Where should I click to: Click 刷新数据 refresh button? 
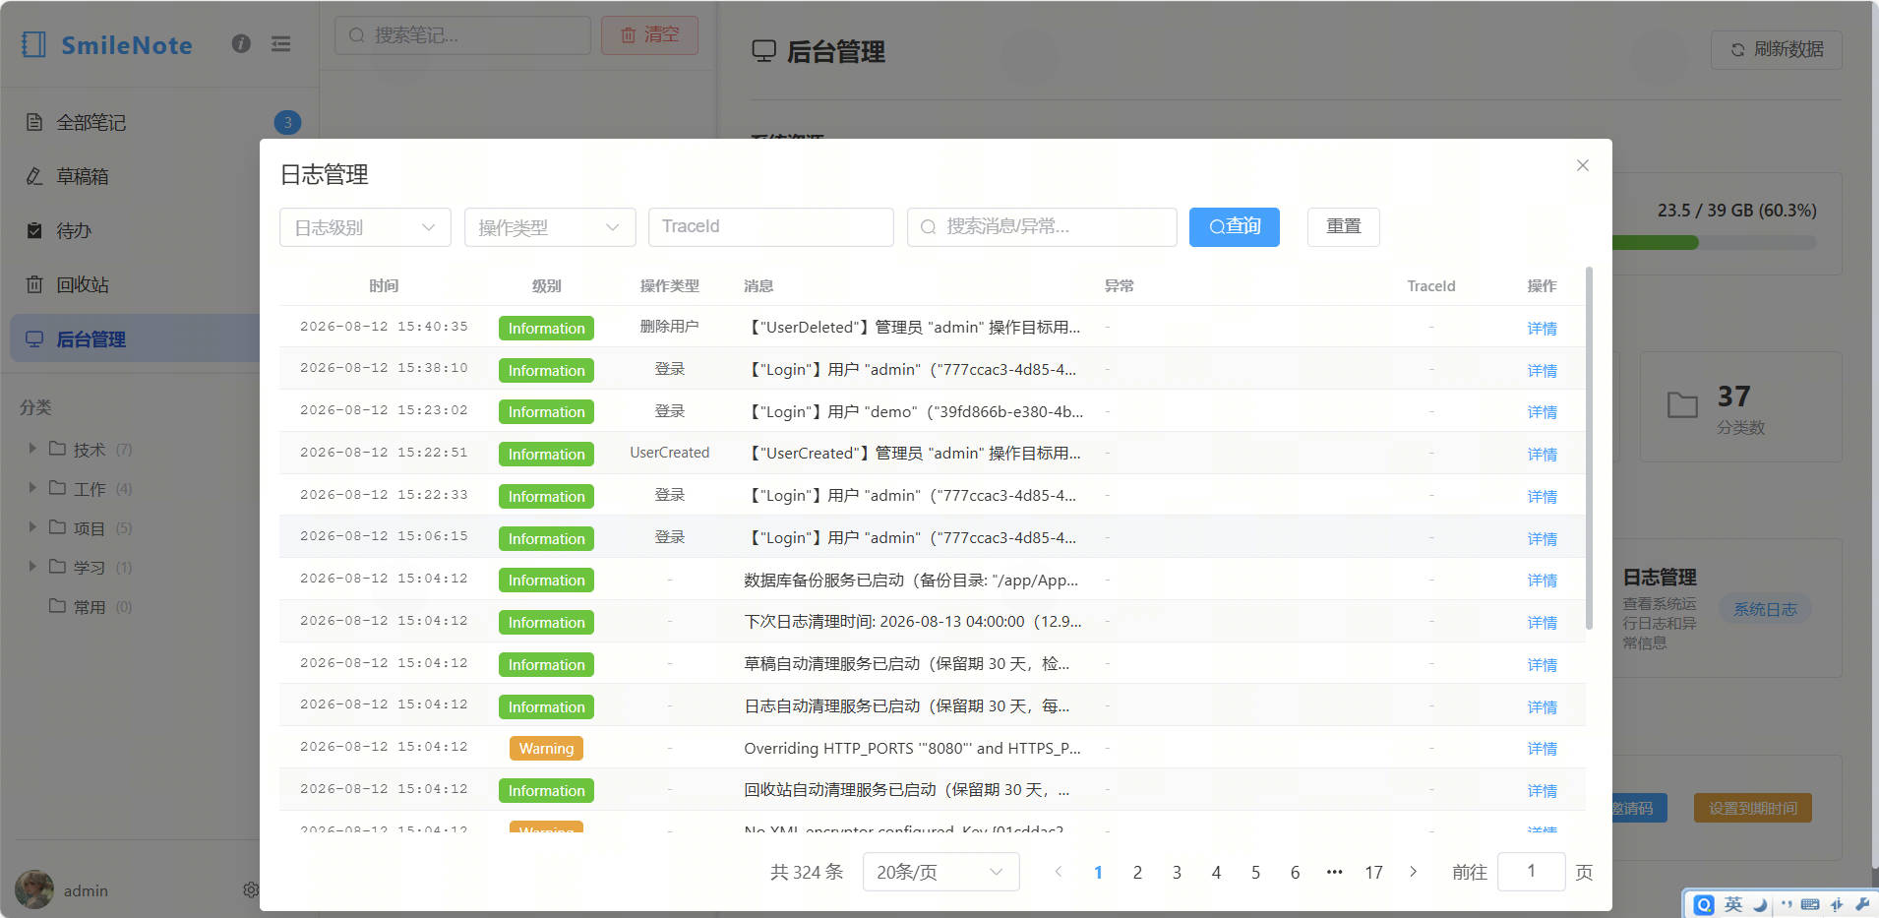pos(1777,49)
